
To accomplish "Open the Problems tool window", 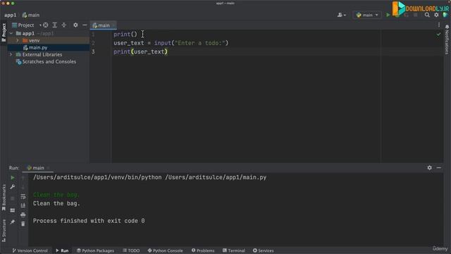I will 203,250.
